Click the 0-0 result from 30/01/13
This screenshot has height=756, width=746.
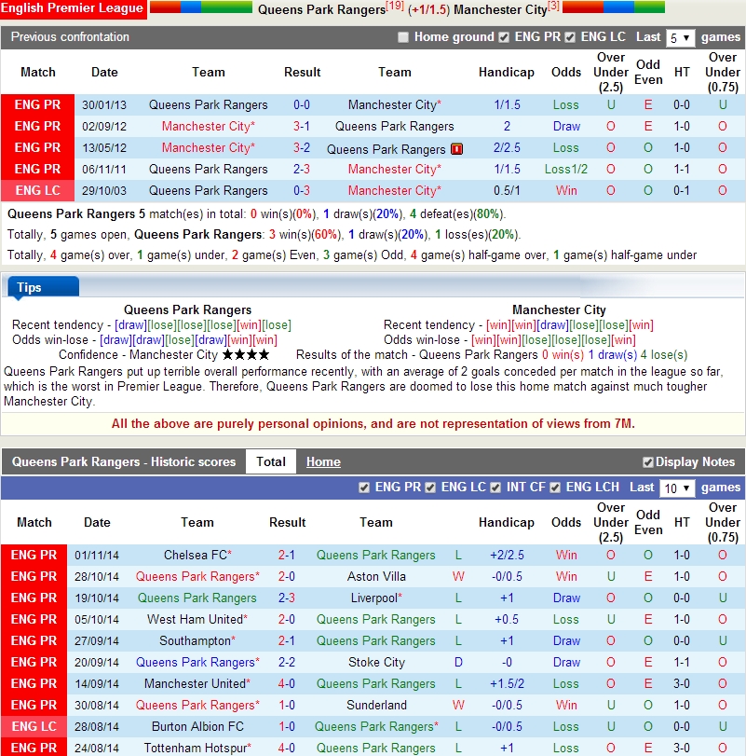pos(302,105)
